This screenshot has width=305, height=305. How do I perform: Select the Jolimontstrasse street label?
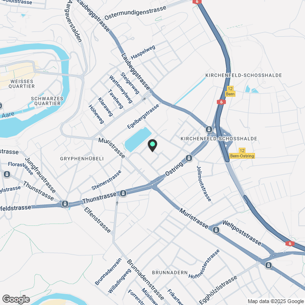coord(203,183)
